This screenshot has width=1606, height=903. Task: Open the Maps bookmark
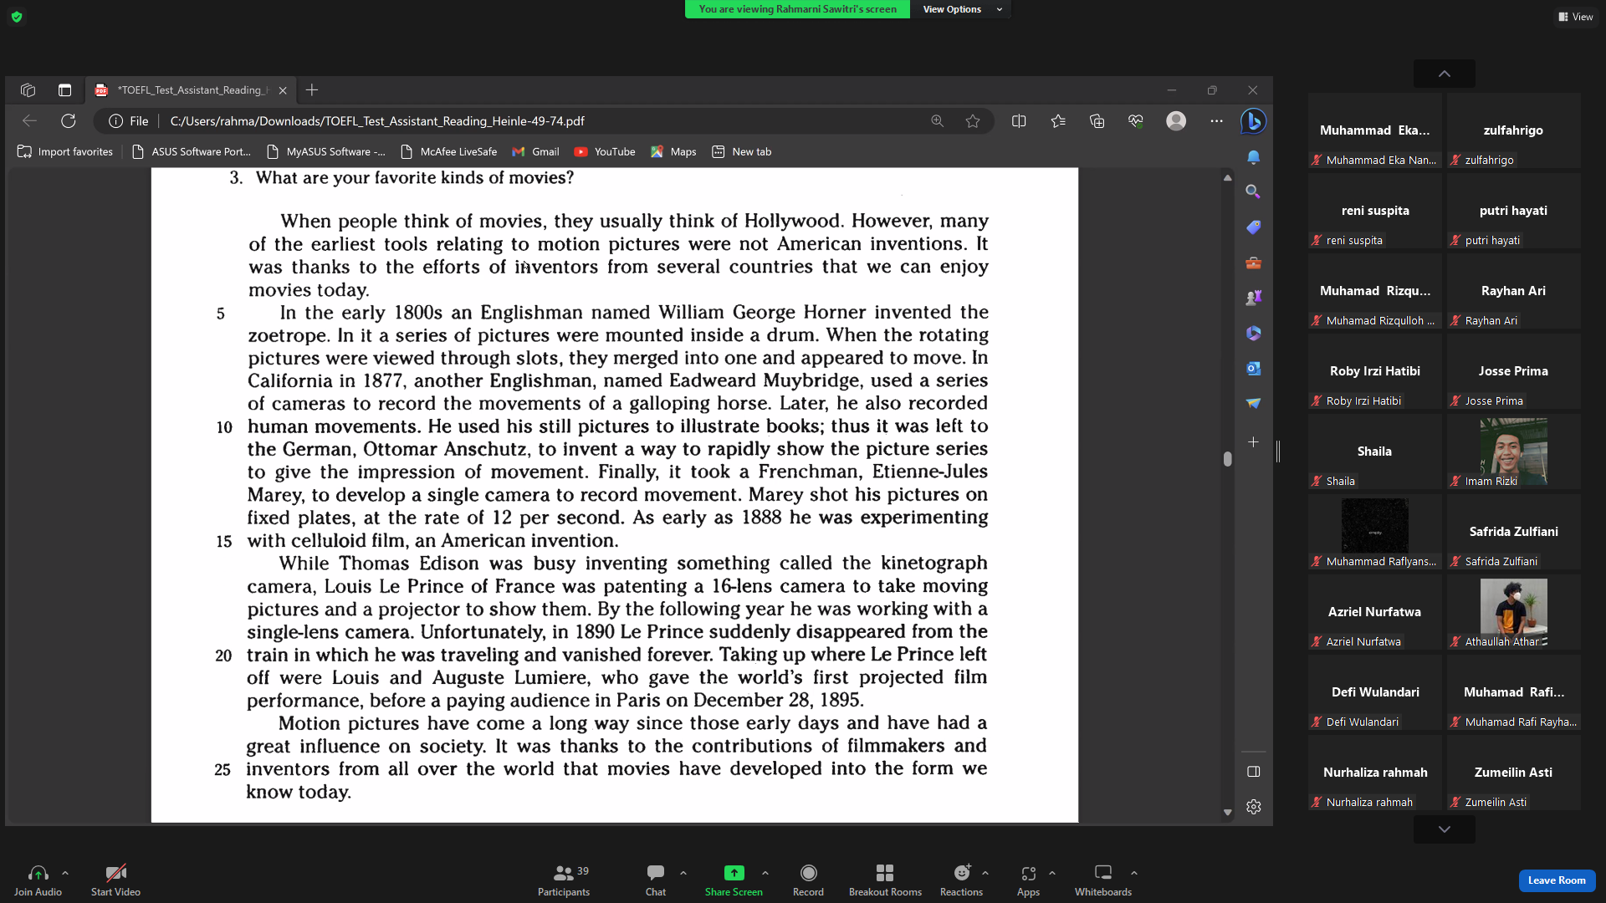[673, 152]
